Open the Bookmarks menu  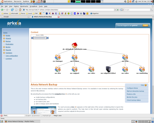tap(24, 6)
